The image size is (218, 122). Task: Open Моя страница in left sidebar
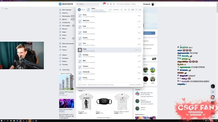click(65, 10)
